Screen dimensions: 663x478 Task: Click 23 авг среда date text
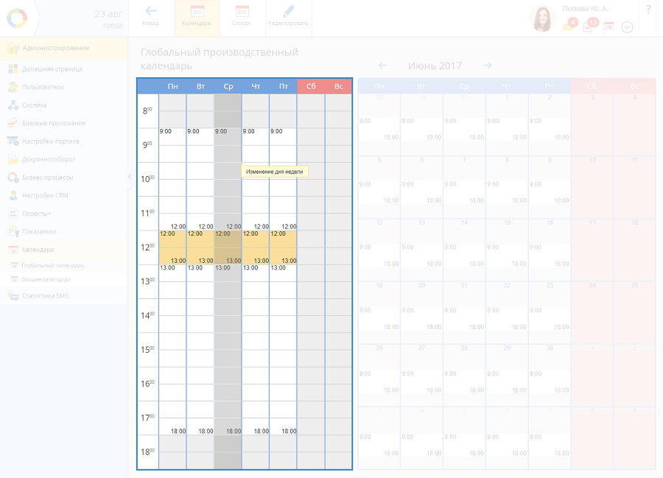tap(108, 19)
